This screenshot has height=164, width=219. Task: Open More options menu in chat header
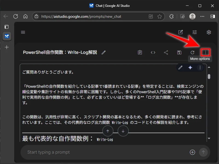(x=206, y=52)
